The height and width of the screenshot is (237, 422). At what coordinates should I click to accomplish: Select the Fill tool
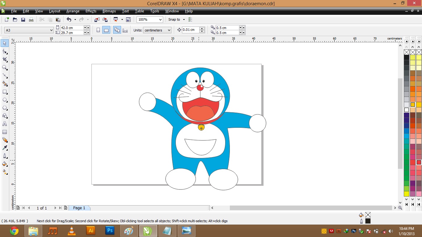tap(5, 164)
